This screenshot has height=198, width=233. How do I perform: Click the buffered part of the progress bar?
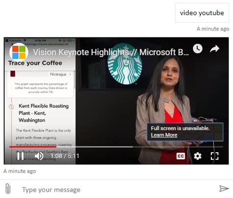(x=94, y=147)
